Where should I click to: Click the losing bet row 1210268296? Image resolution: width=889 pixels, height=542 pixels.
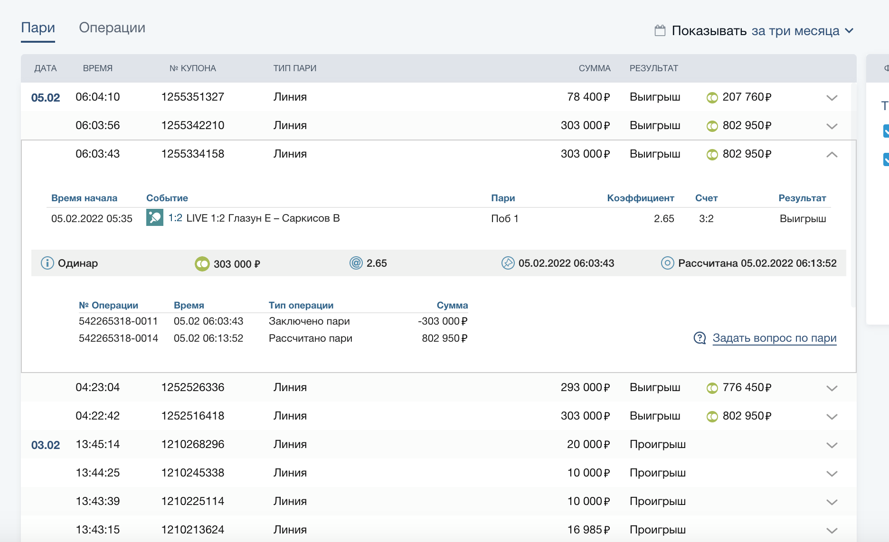coord(192,444)
